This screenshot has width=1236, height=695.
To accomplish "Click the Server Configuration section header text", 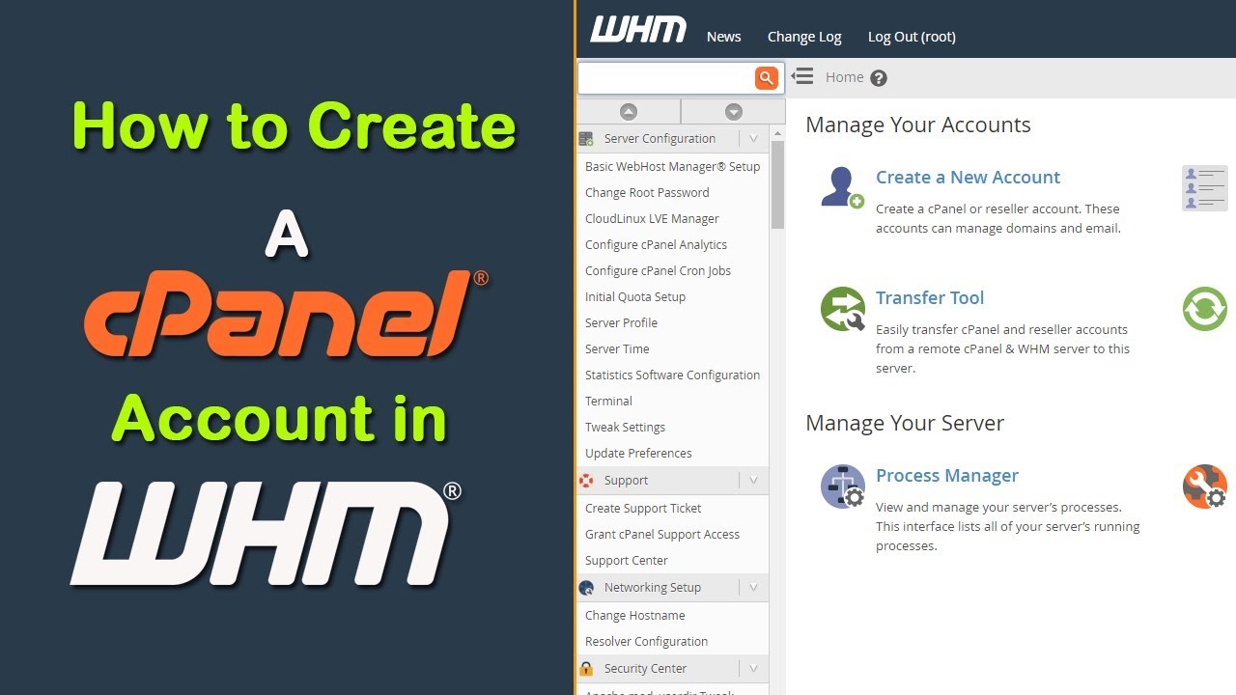I will pyautogui.click(x=660, y=139).
